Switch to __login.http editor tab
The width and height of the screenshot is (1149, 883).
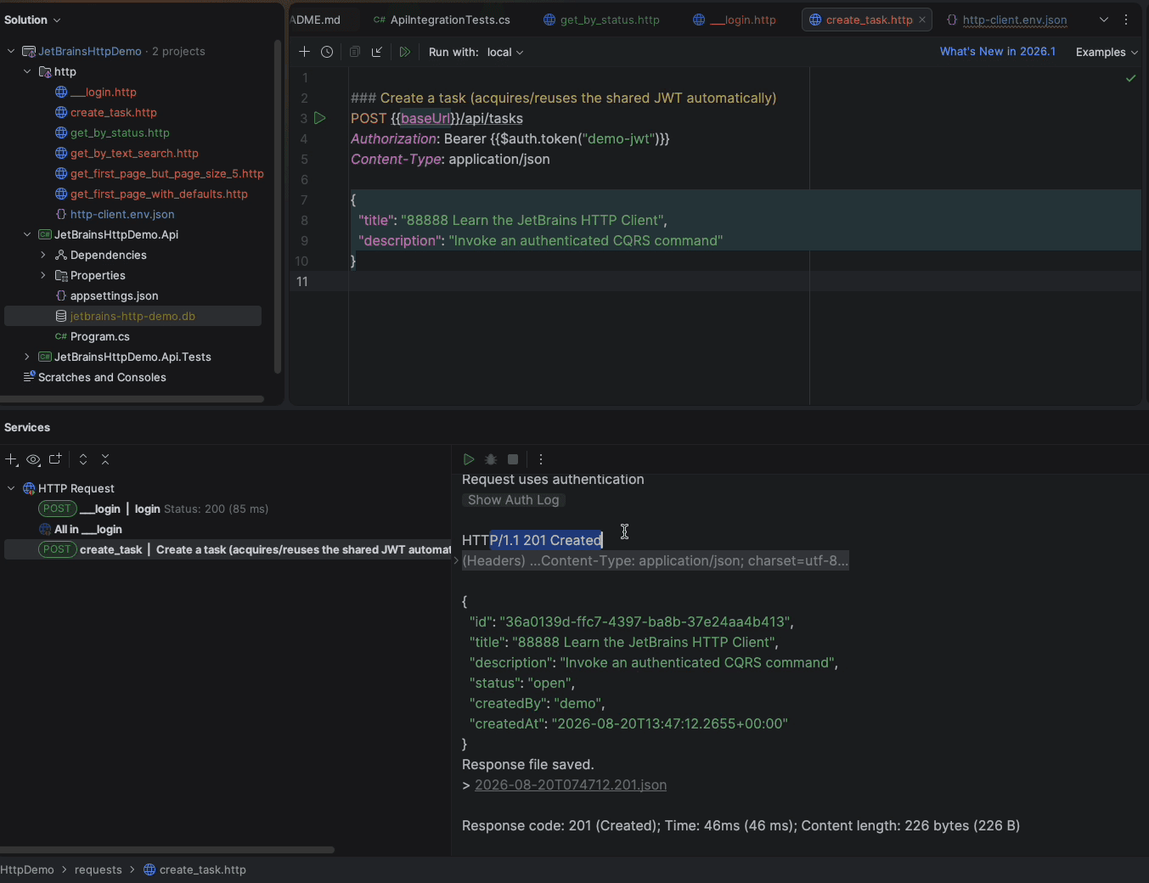coord(735,20)
